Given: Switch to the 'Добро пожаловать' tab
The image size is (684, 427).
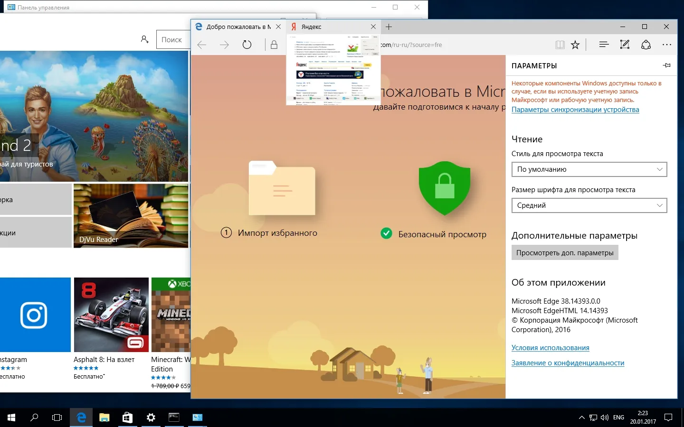Looking at the screenshot, I should point(238,27).
